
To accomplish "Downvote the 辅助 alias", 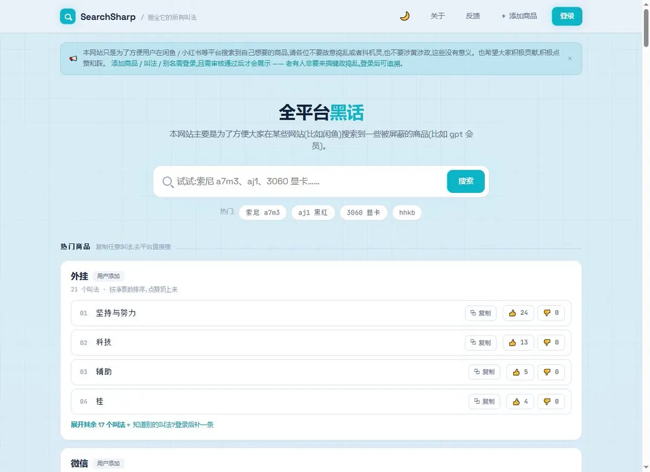I will [551, 372].
